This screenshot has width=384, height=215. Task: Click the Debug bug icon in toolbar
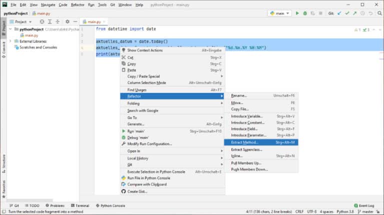pos(305,13)
